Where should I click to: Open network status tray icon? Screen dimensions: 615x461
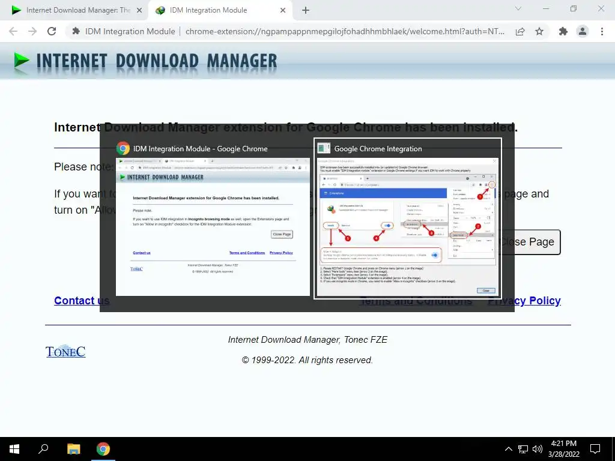pos(523,449)
